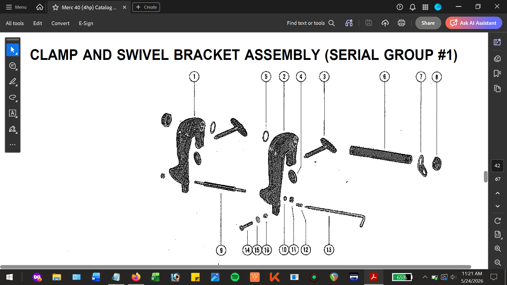507x285 pixels.
Task: Save the document with disk icon
Action: 369,23
